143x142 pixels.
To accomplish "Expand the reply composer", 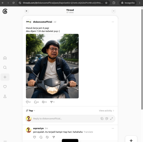I will (x=112, y=119).
